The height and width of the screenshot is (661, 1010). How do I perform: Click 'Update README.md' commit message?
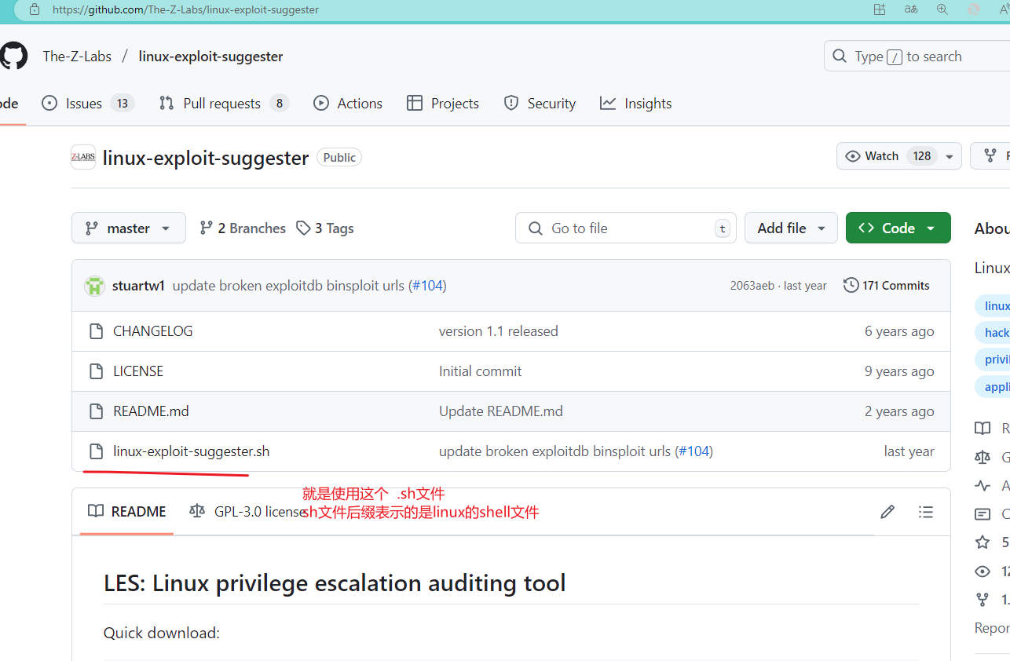click(x=501, y=411)
